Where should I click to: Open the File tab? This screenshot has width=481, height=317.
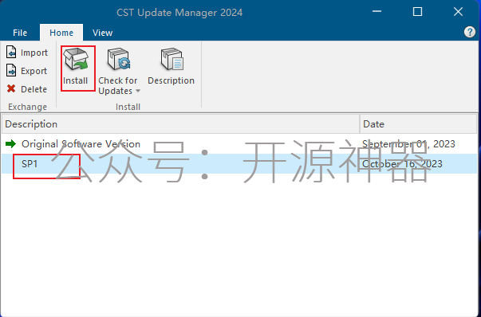click(x=20, y=33)
